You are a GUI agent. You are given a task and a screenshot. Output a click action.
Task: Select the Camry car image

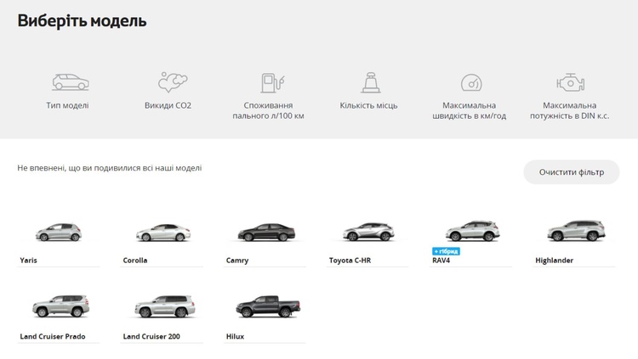click(x=266, y=233)
